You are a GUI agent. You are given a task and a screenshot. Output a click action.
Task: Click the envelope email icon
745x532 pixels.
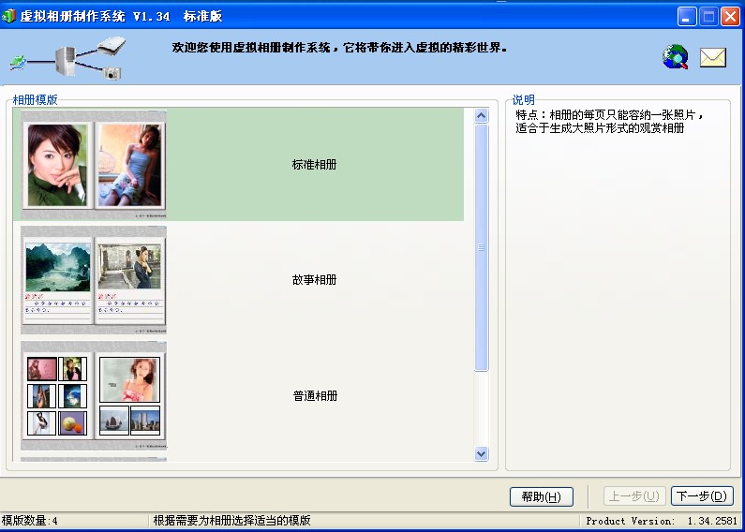point(713,57)
